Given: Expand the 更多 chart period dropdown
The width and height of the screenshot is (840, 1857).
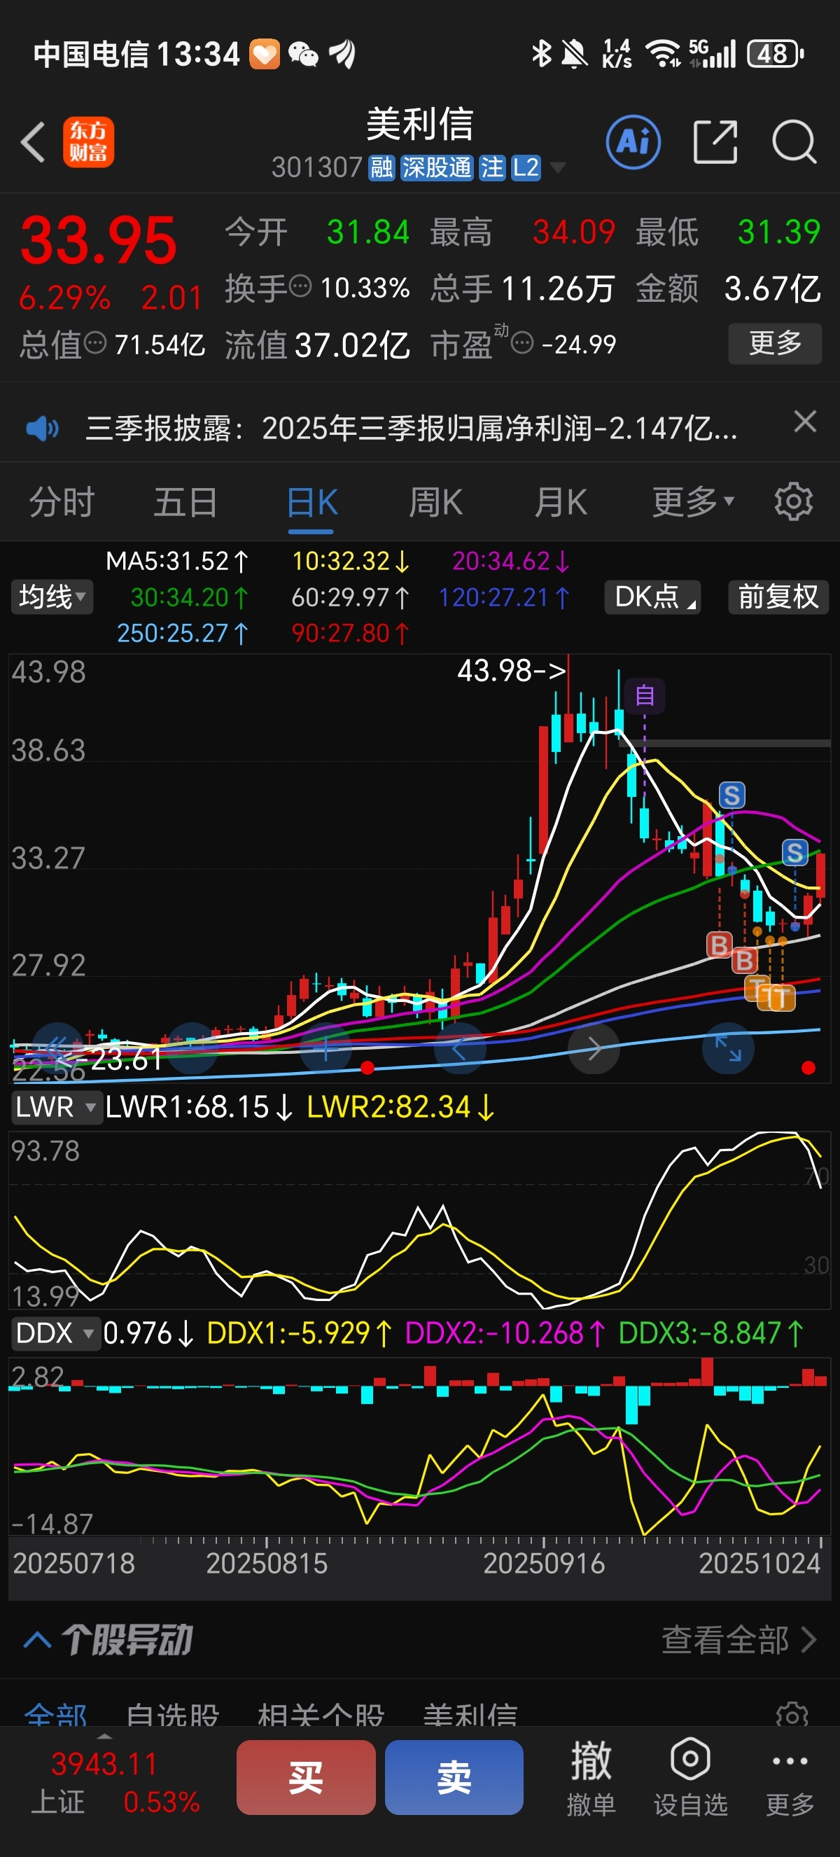Looking at the screenshot, I should click(x=693, y=502).
